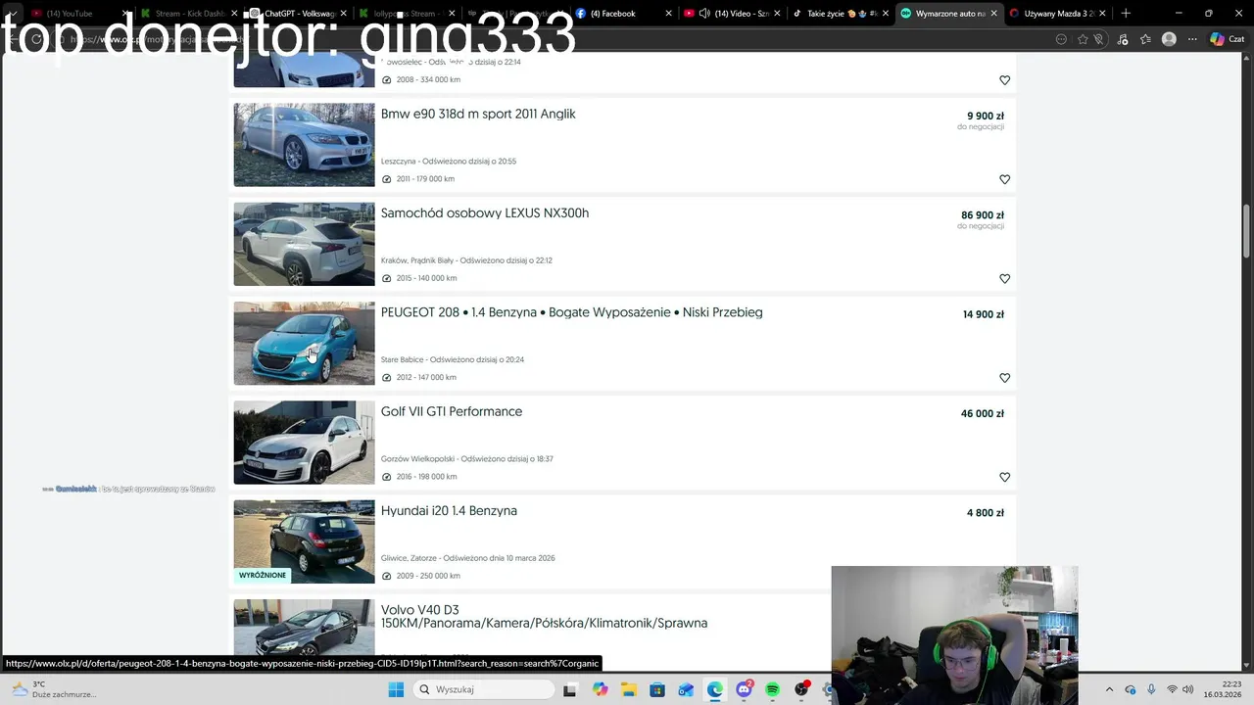1254x705 pixels.
Task: Open OBS Studio taskbar icon
Action: [801, 689]
